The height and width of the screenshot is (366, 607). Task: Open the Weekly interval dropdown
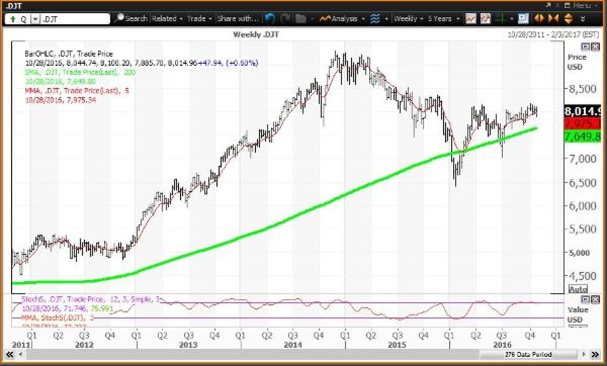point(408,19)
